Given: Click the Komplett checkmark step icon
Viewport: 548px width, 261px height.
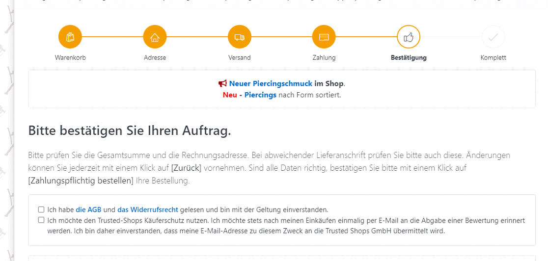Looking at the screenshot, I should [493, 37].
